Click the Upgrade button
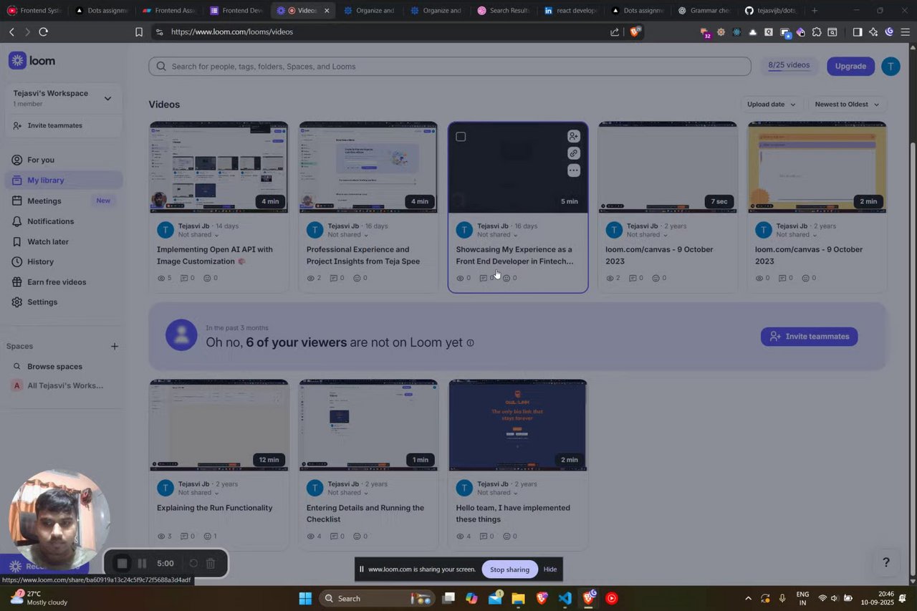This screenshot has height=611, width=917. 850,66
